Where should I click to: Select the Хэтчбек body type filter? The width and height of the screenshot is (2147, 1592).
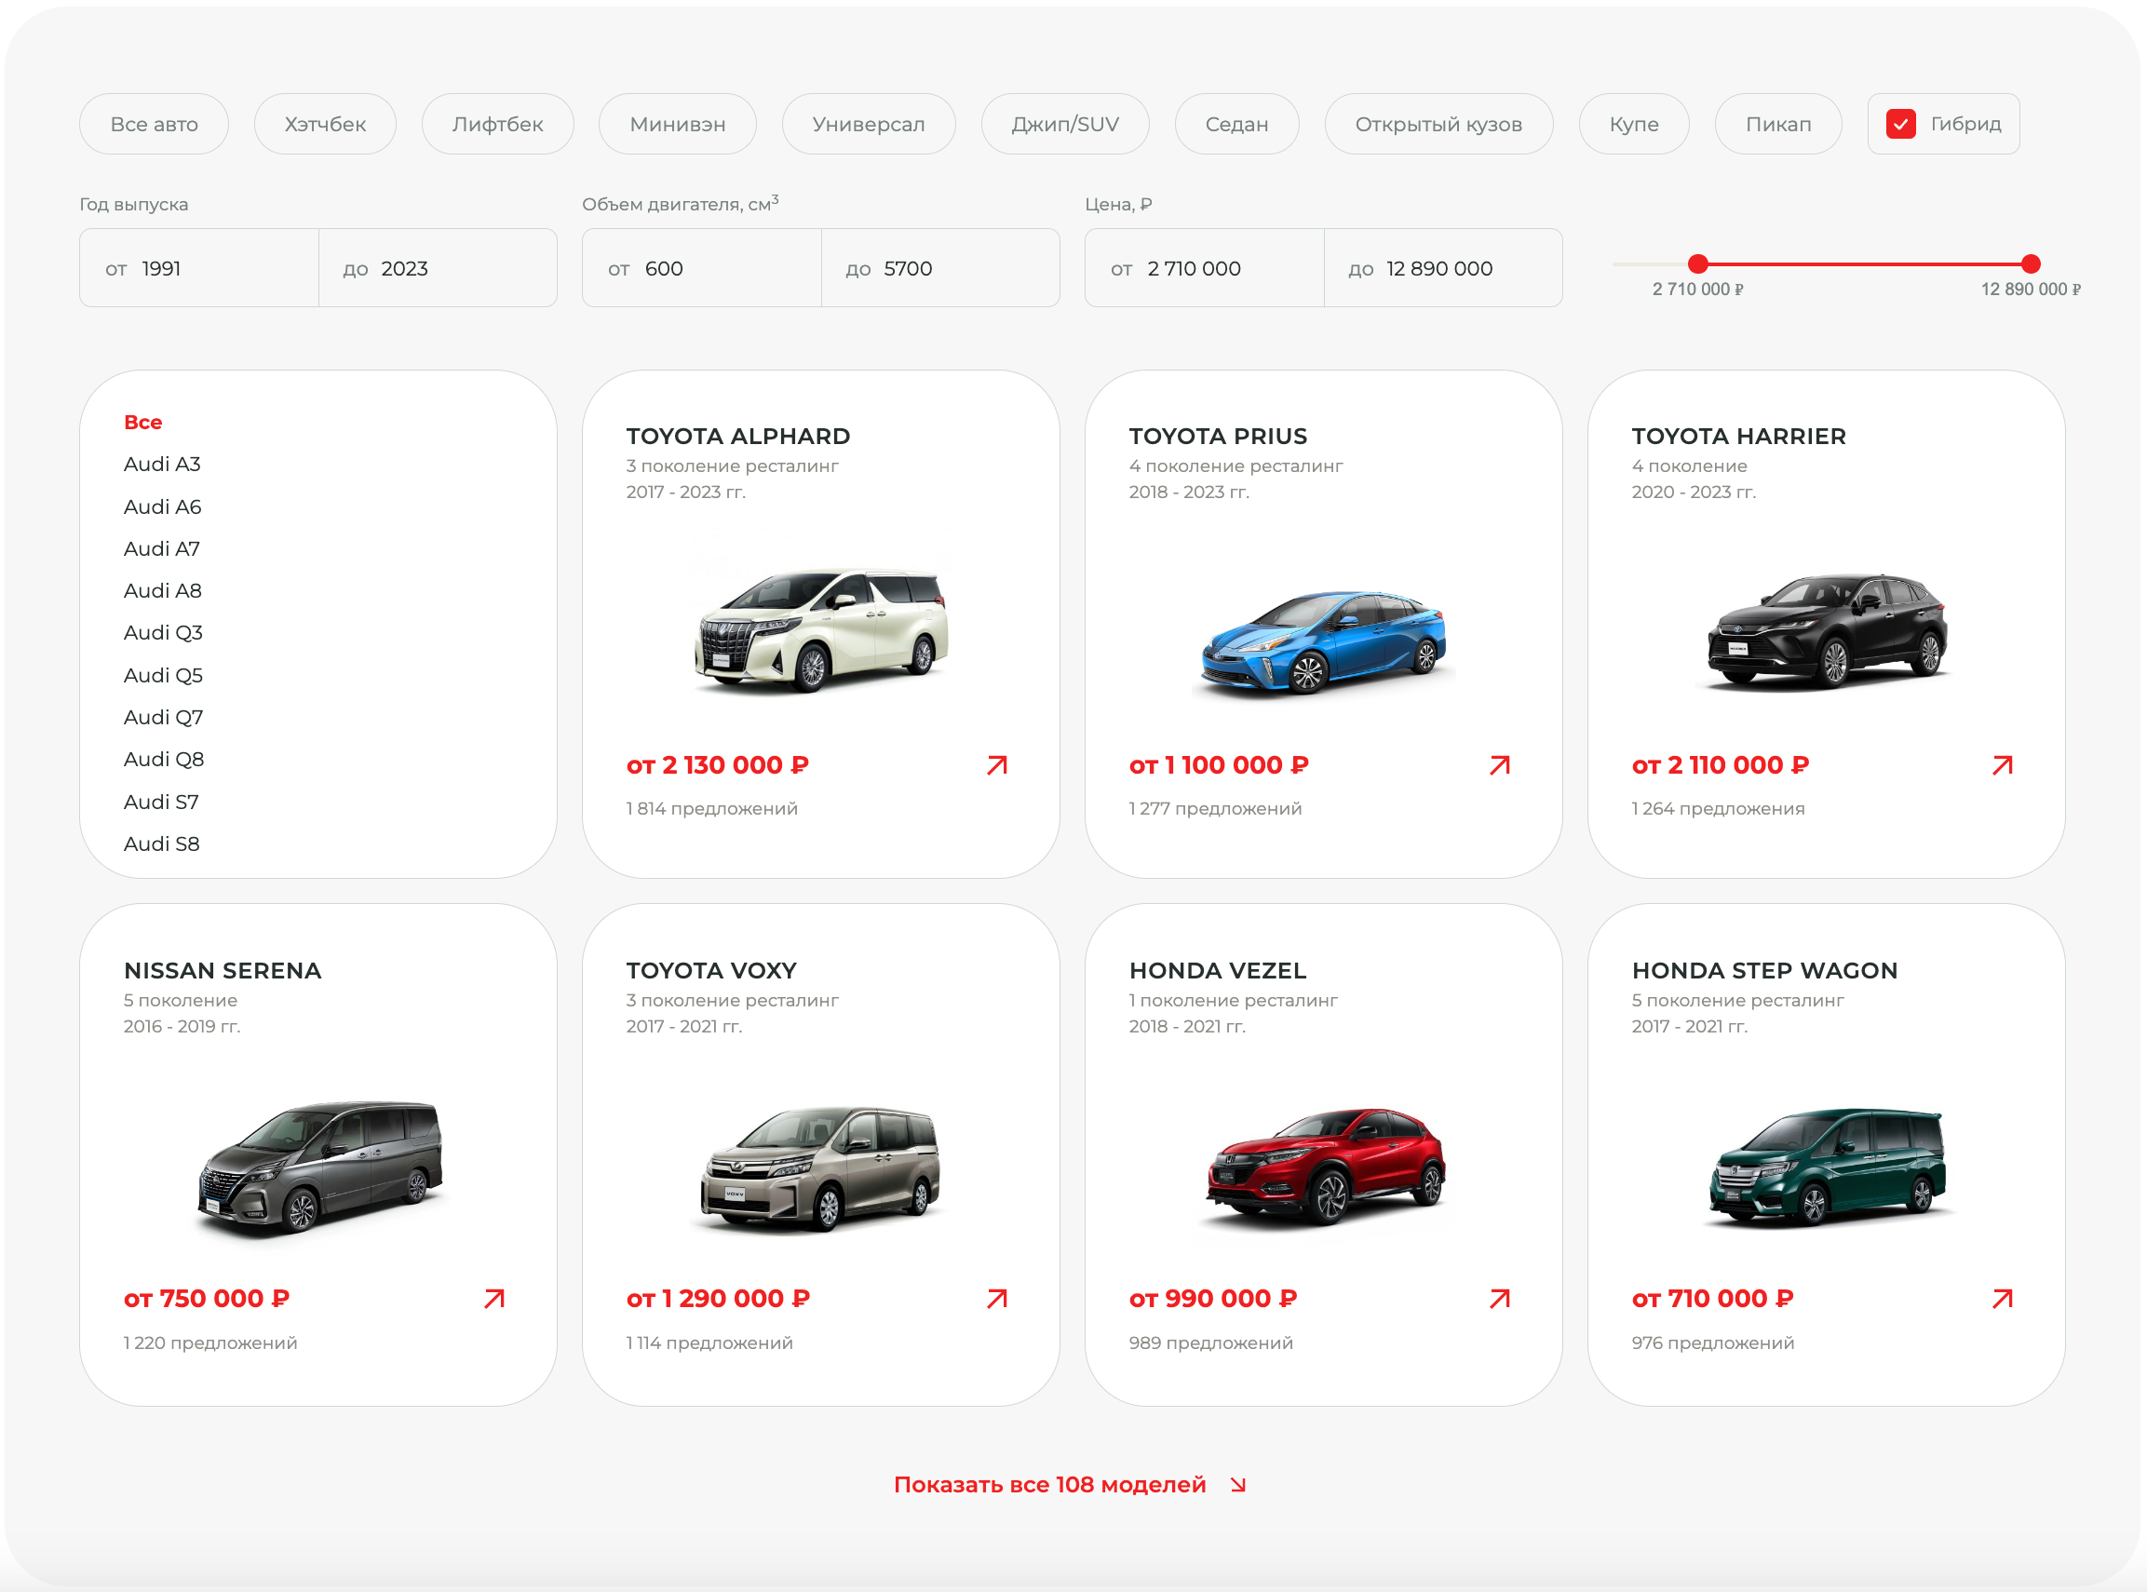pos(325,125)
